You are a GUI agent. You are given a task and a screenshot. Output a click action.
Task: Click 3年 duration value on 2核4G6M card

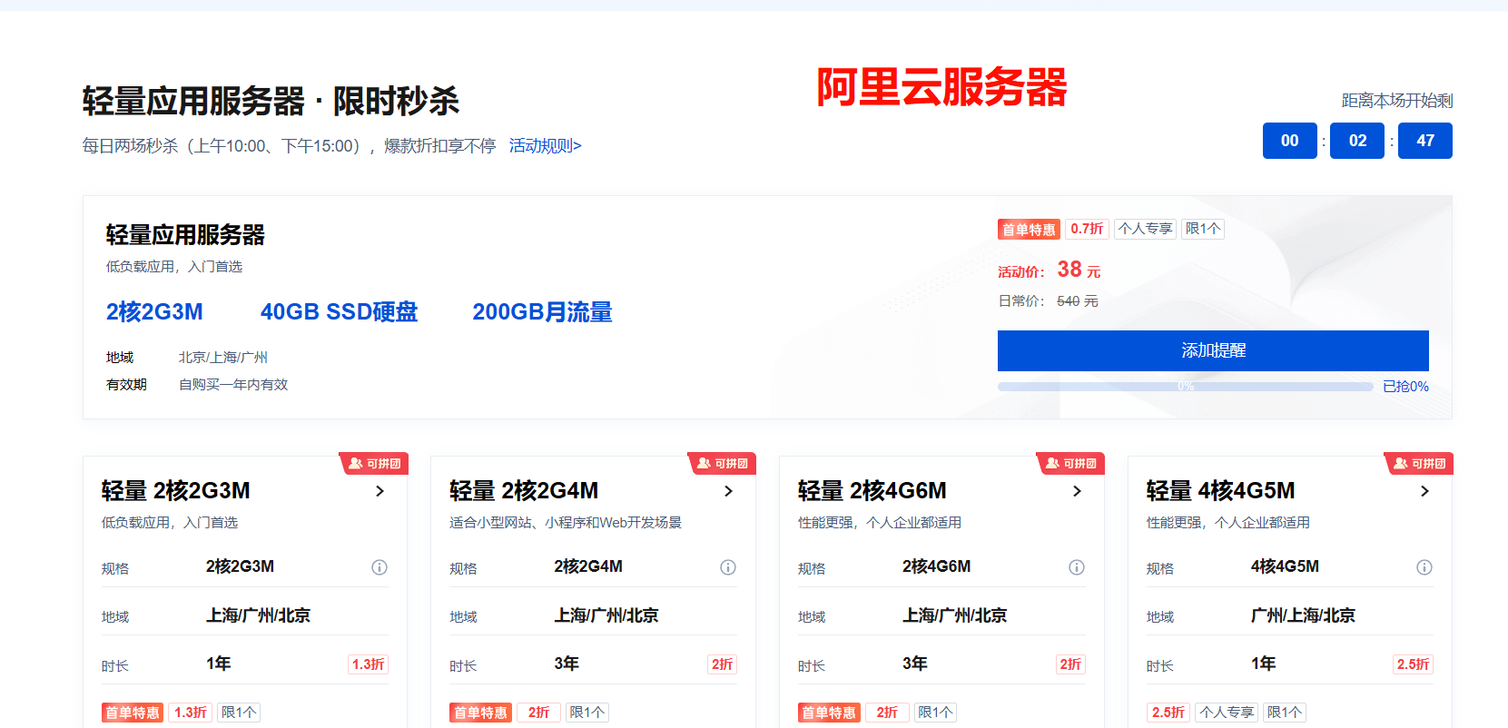pyautogui.click(x=915, y=664)
